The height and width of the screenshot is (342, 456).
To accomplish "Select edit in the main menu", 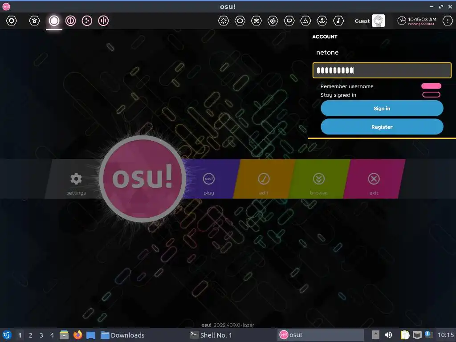I will click(x=264, y=184).
